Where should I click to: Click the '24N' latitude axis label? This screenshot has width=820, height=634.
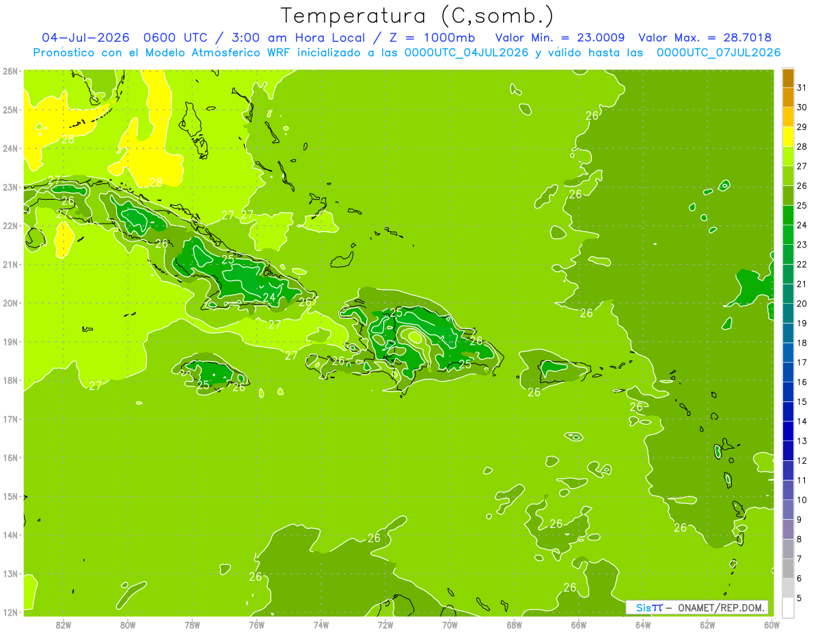(x=10, y=148)
